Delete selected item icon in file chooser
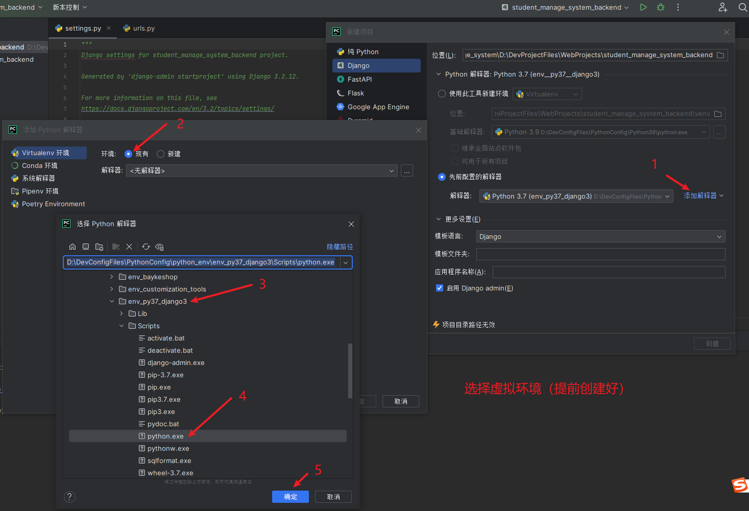 (129, 247)
